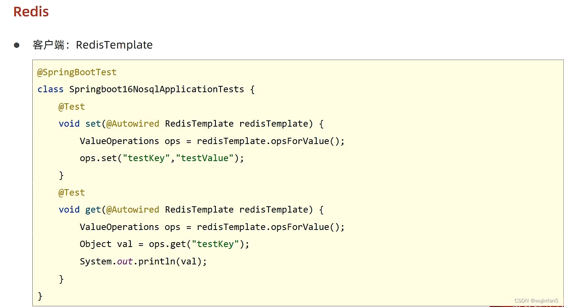Click the "RedisTemplate" text in the bullet line
Viewport: 564px width, 307px height.
click(114, 45)
